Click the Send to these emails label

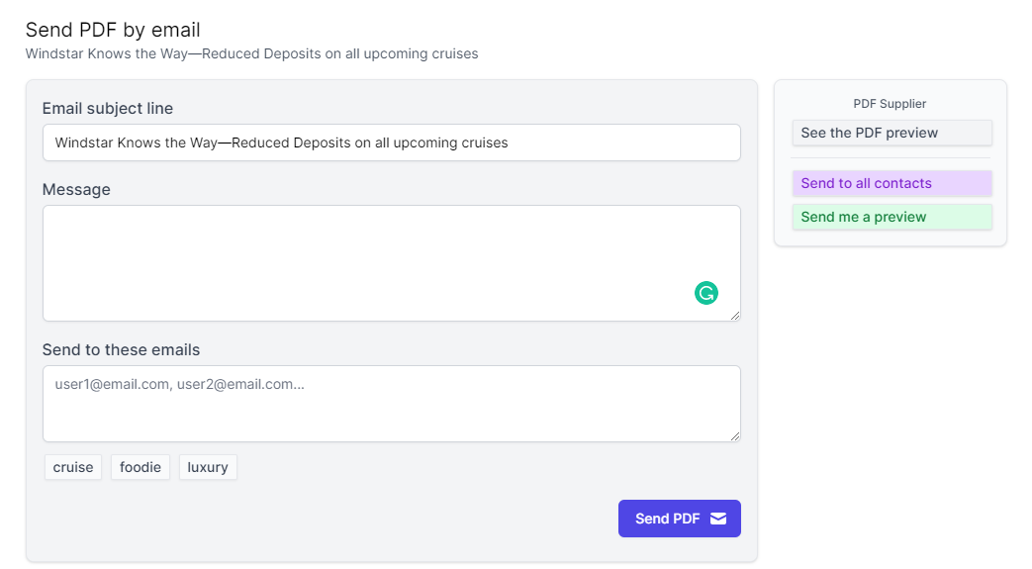[121, 349]
